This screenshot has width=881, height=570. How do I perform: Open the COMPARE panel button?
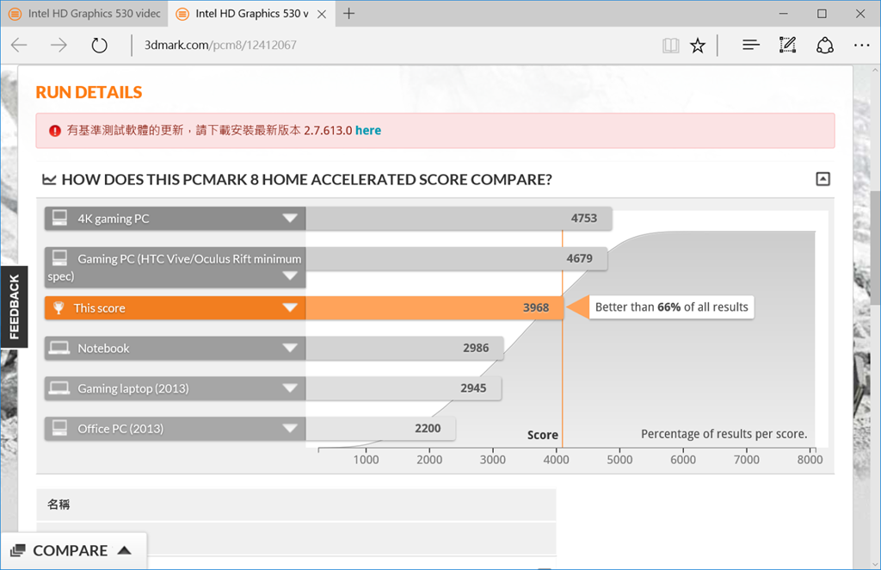[74, 550]
